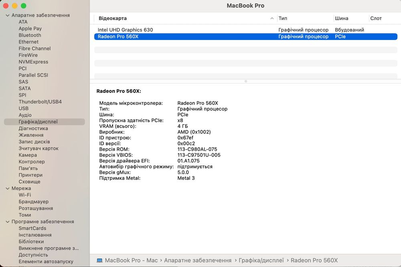
Task: Open Запис дисків entry
Action: coord(34,142)
